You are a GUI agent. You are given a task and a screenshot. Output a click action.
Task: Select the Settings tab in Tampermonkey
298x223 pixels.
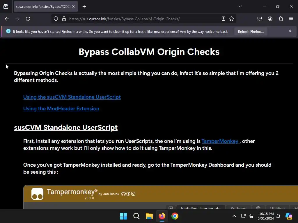[x=238, y=207]
